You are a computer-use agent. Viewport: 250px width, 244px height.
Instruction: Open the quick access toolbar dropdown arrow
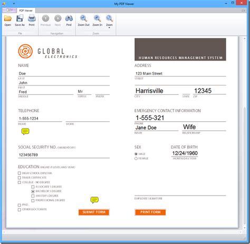pyautogui.click(x=14, y=4)
